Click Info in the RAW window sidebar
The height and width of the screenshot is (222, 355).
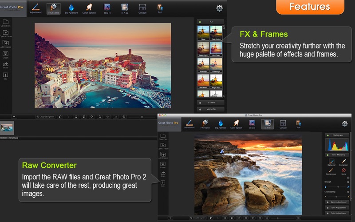pyautogui.click(x=163, y=183)
